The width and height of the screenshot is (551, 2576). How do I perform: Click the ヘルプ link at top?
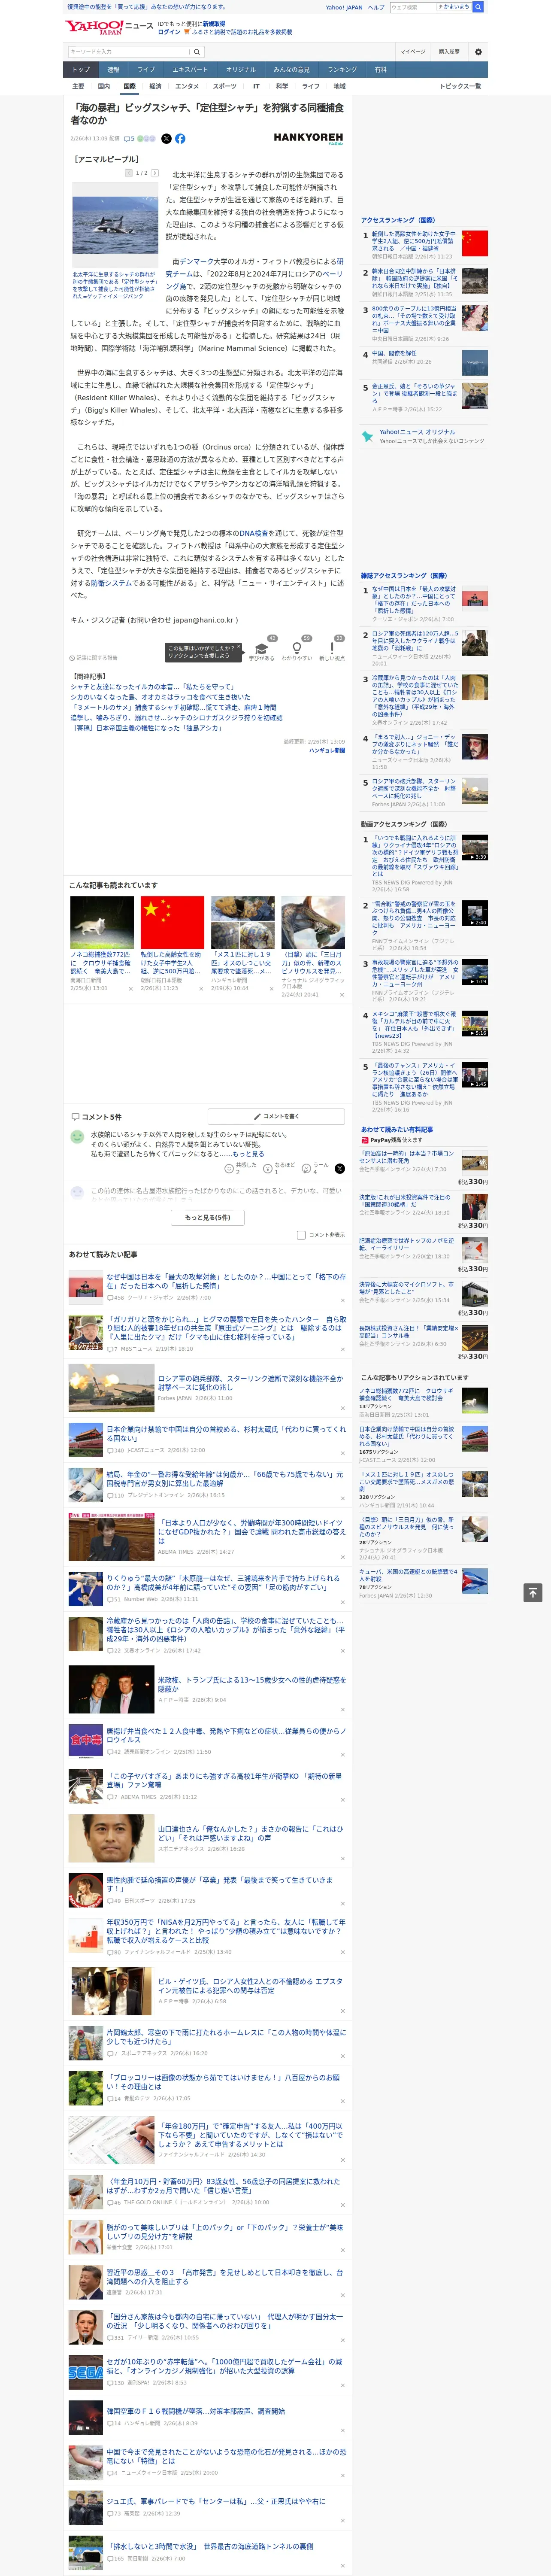click(x=376, y=7)
